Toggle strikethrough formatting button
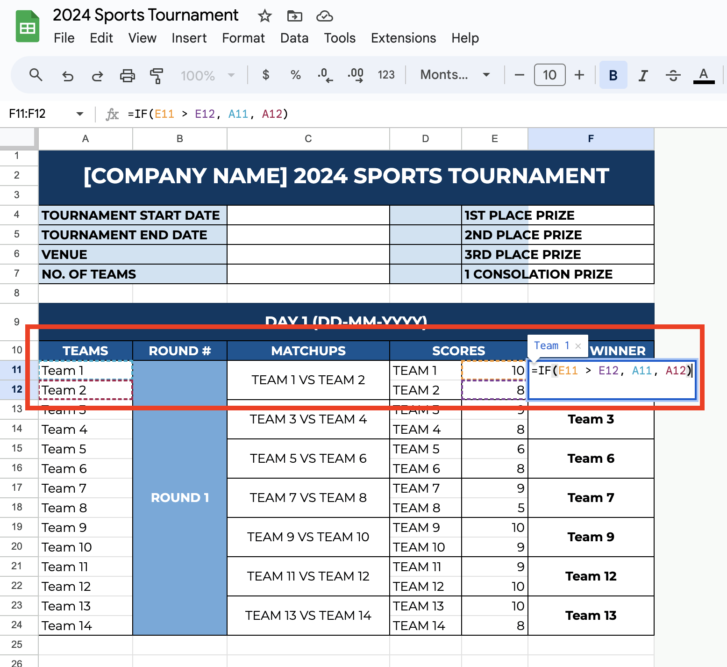The height and width of the screenshot is (667, 727). pos(673,75)
